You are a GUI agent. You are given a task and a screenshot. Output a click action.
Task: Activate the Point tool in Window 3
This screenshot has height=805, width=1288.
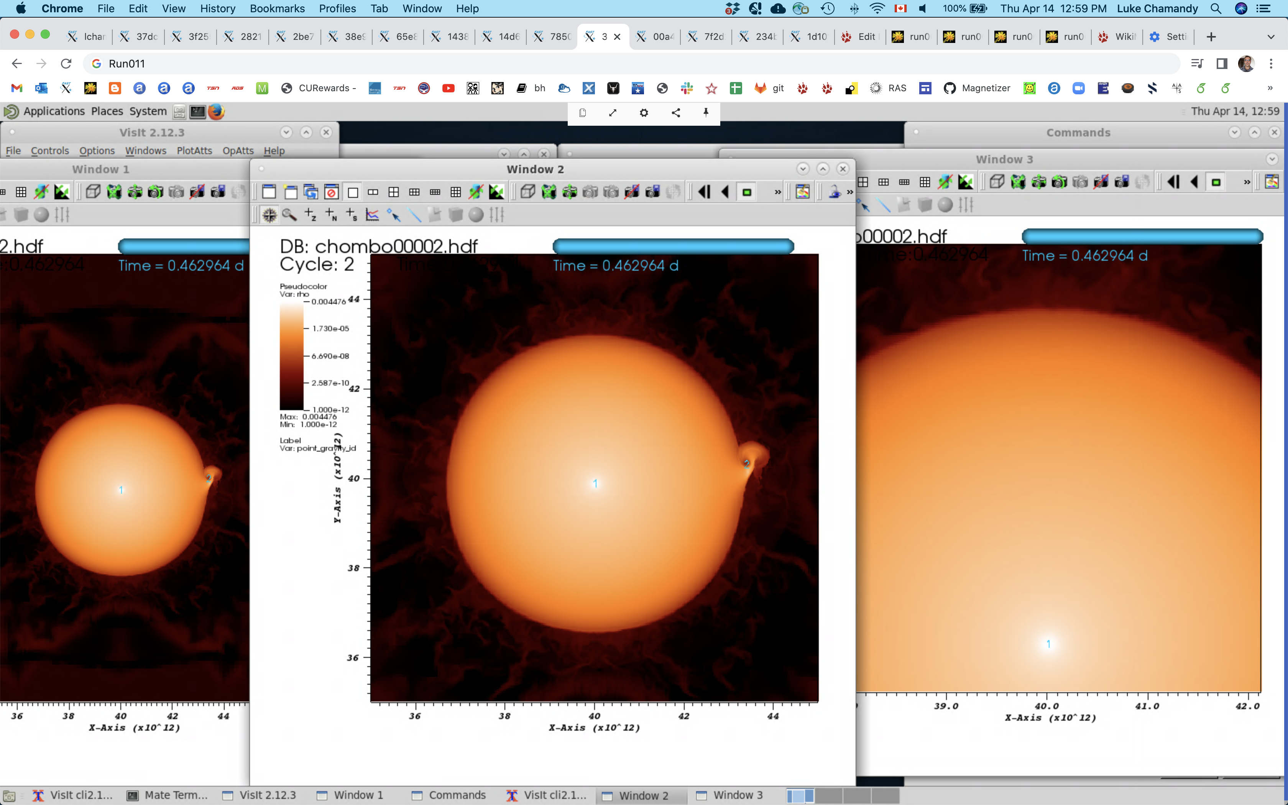(x=863, y=205)
